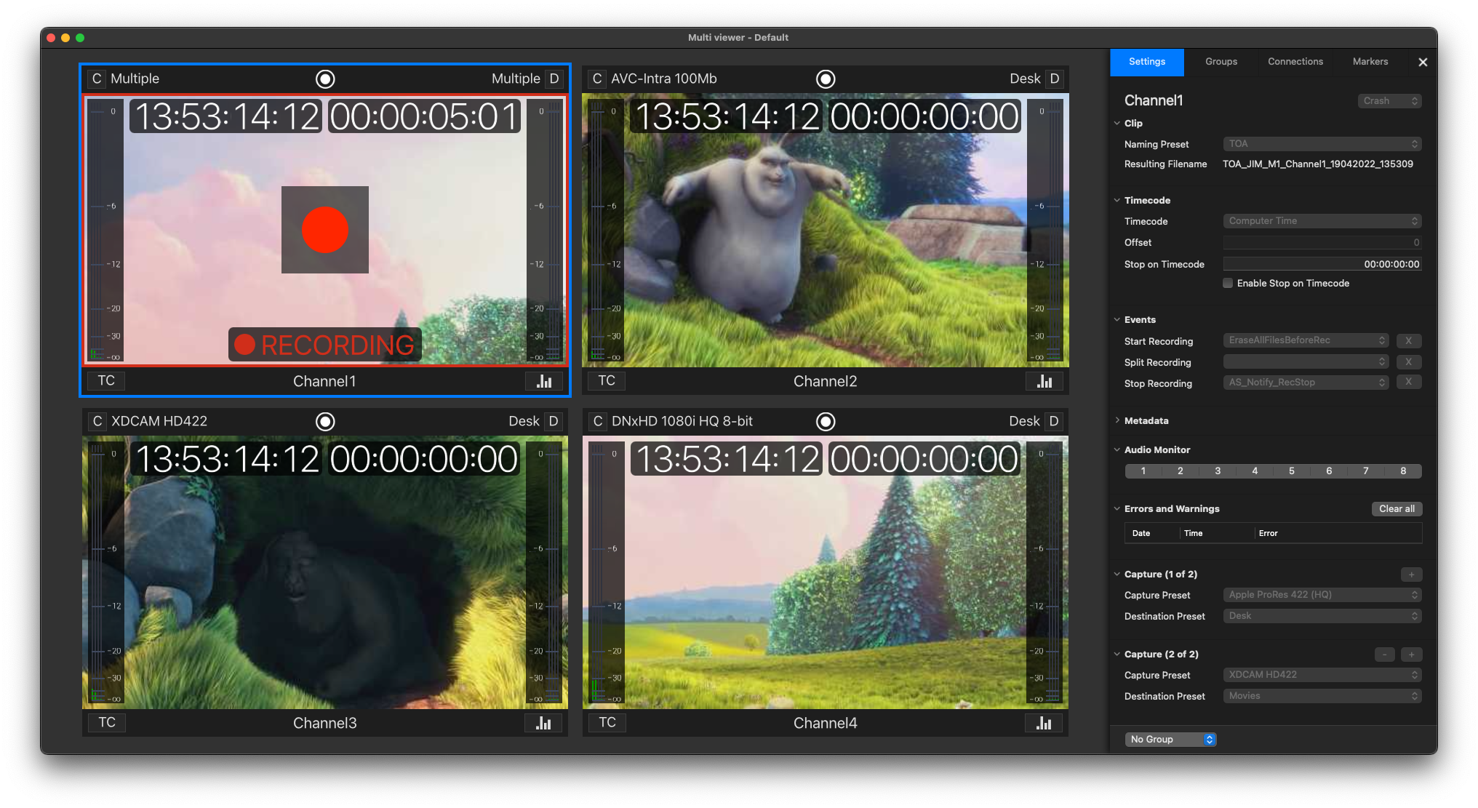Collapse the Errors and Warnings section
The height and width of the screenshot is (808, 1478).
(1117, 508)
